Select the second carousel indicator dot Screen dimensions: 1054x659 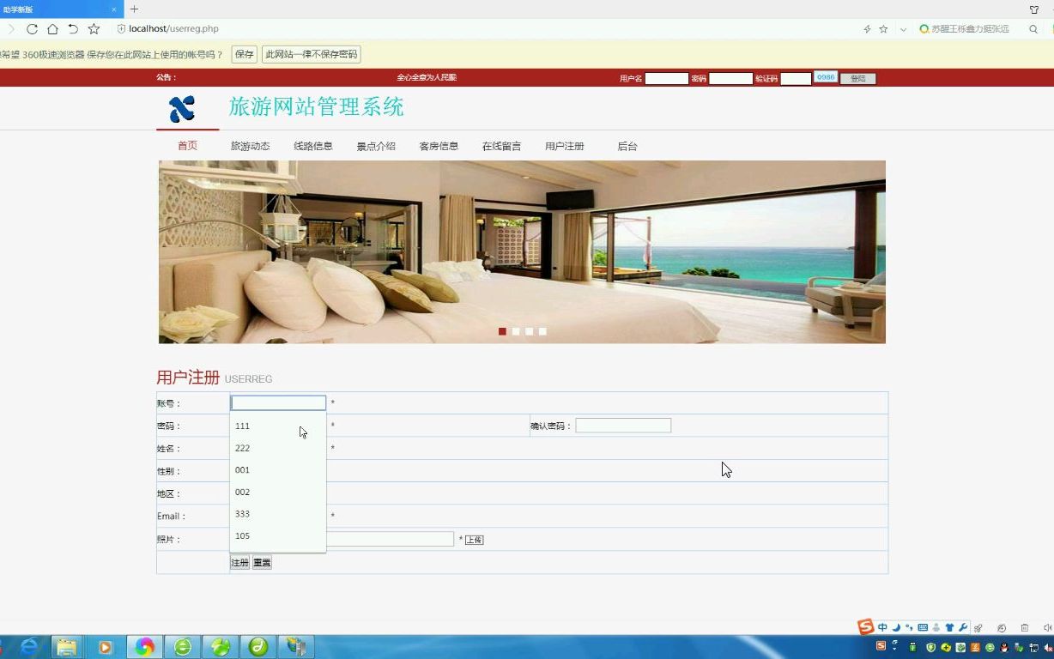point(516,331)
